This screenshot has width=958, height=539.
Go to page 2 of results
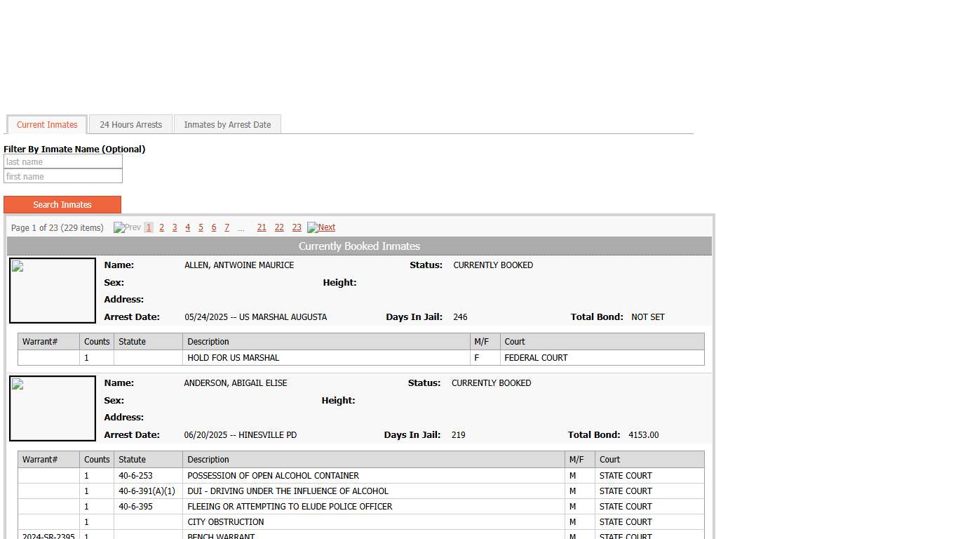[x=161, y=227]
